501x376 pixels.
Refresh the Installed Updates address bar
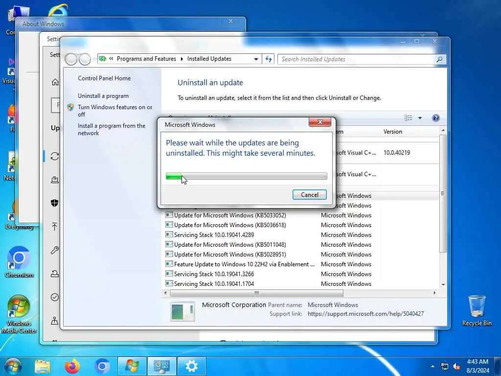coord(269,59)
